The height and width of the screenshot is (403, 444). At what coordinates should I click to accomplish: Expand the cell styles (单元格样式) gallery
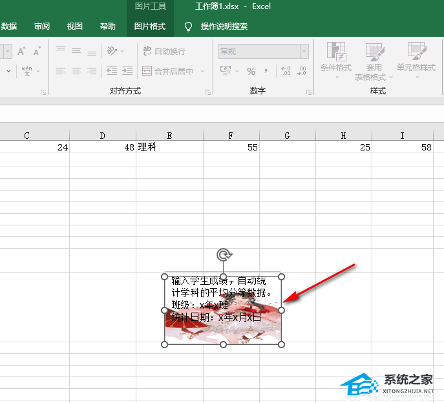click(416, 62)
